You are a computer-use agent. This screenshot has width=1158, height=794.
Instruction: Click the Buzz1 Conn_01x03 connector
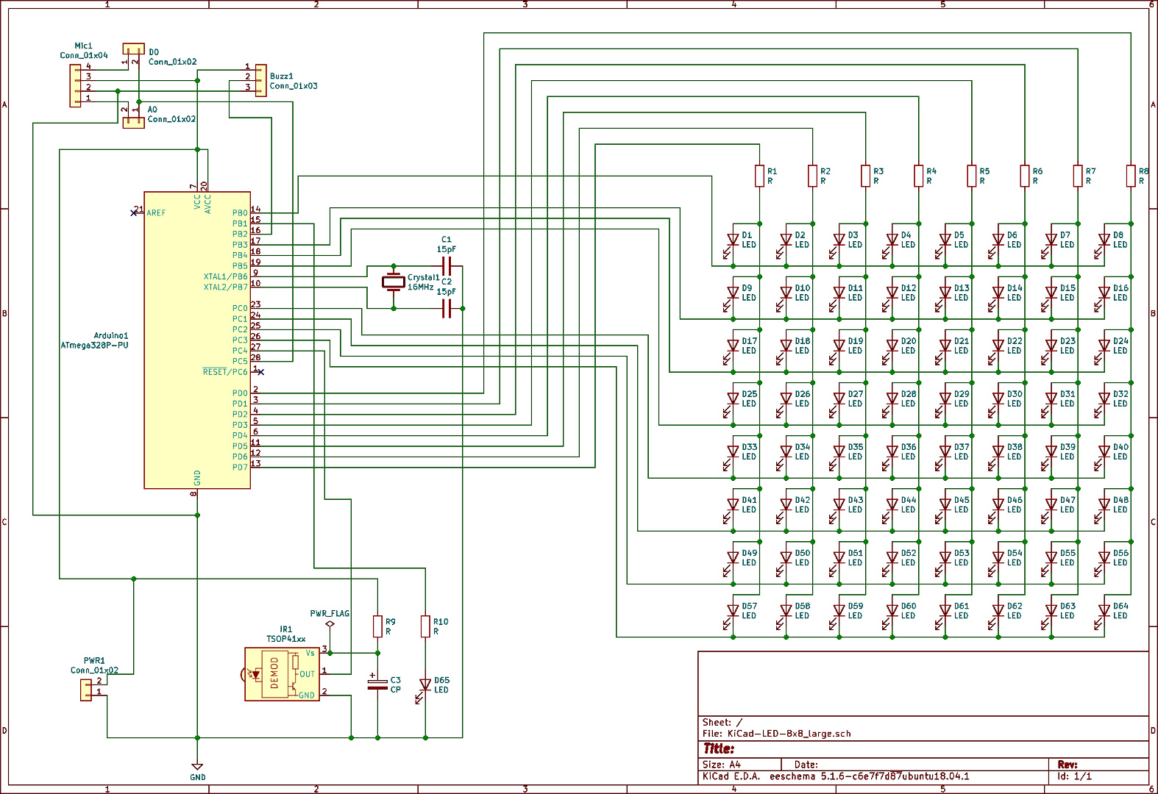coord(260,79)
